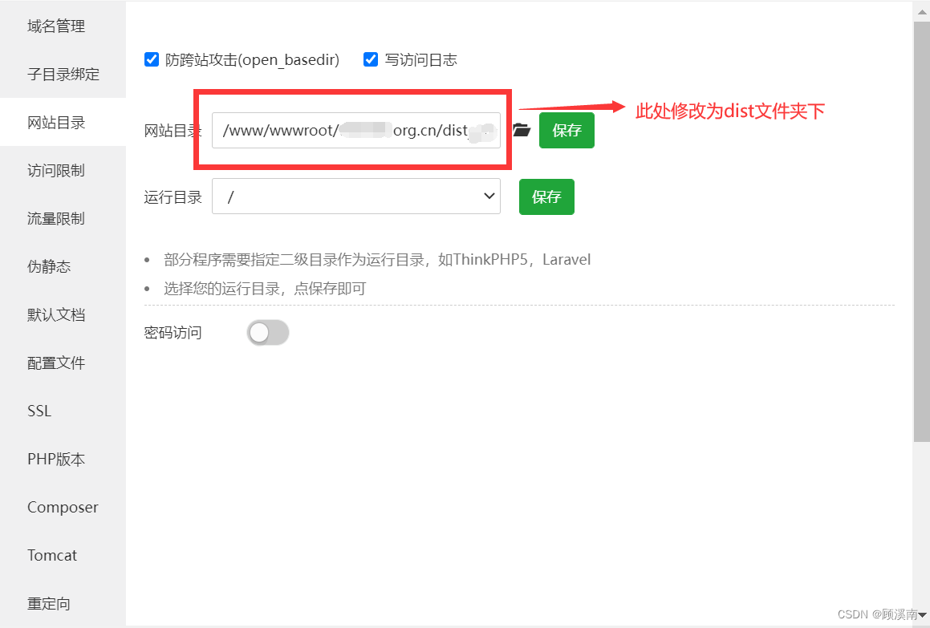Uncheck the 写访问日志 checkbox

point(371,60)
